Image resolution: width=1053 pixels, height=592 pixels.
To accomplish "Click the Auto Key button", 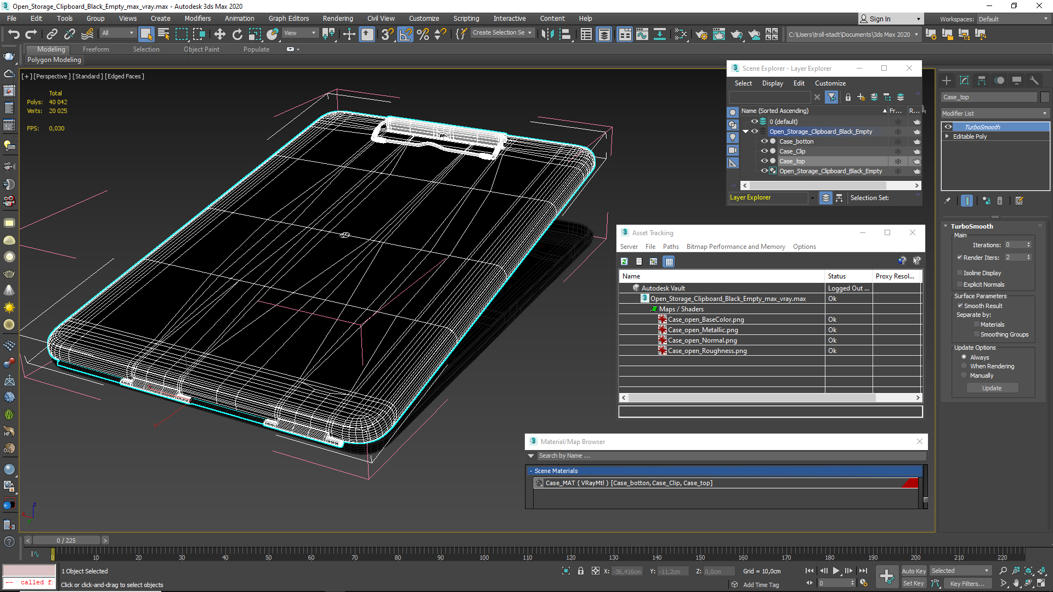I will click(x=913, y=571).
